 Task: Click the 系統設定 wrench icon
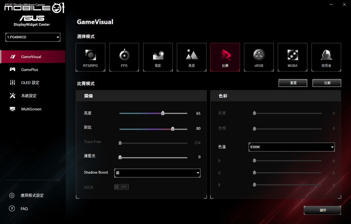pyautogui.click(x=13, y=95)
